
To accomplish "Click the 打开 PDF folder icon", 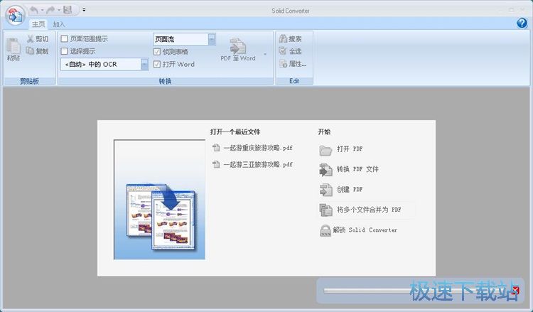I will click(x=325, y=150).
